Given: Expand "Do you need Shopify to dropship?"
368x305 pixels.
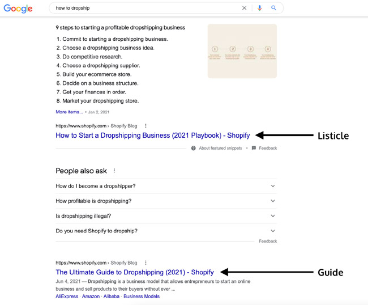Looking at the screenshot, I should 166,231.
